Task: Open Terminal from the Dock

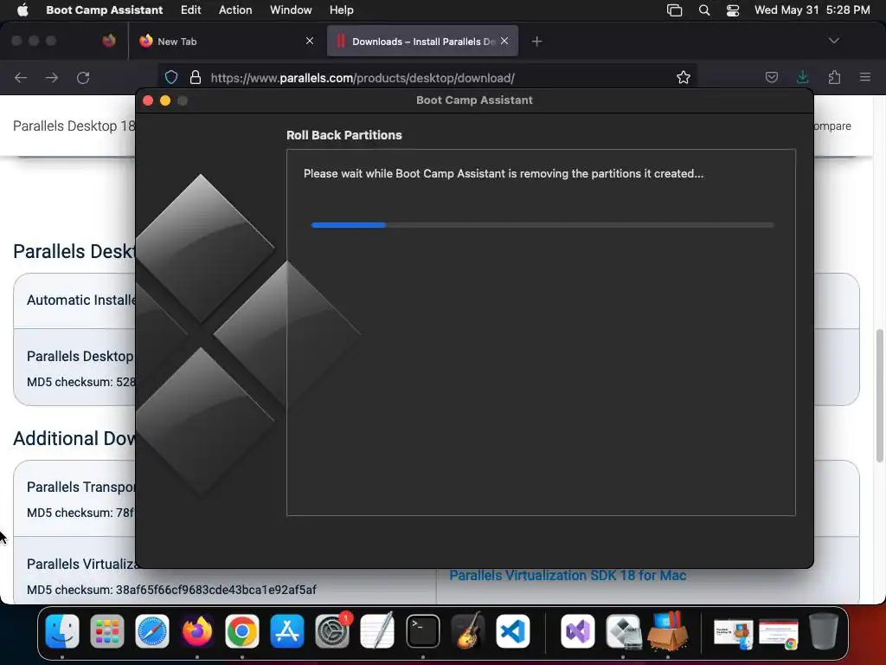Action: (422, 630)
